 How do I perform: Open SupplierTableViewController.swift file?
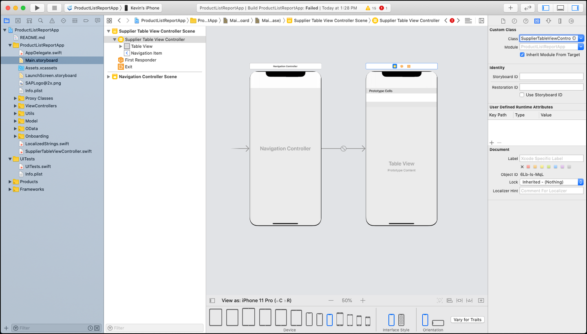click(58, 151)
